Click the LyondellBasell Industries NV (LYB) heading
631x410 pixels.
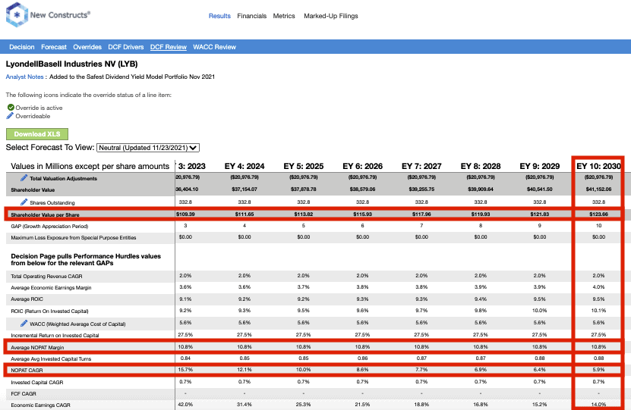(71, 64)
